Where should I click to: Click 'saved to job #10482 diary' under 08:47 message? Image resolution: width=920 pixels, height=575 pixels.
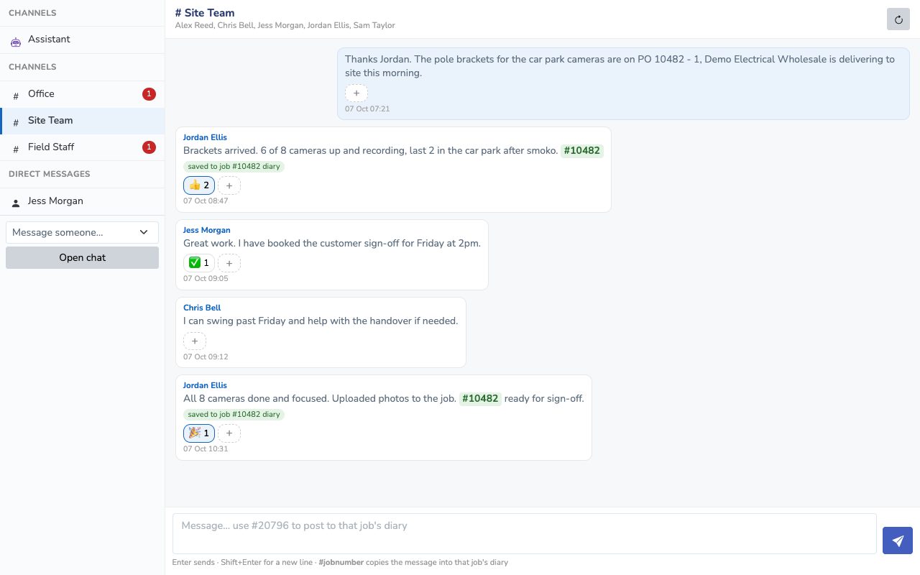click(x=234, y=167)
